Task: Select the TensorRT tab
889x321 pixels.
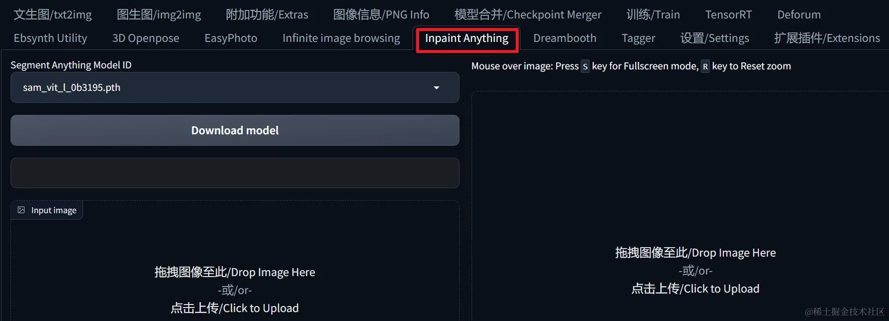Action: click(x=728, y=14)
